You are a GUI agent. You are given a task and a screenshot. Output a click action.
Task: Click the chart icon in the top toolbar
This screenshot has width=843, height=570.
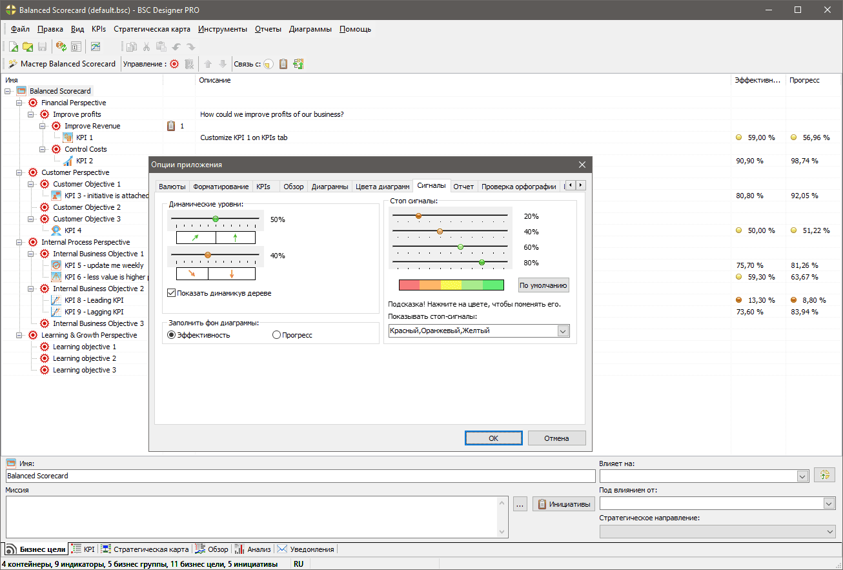point(96,46)
